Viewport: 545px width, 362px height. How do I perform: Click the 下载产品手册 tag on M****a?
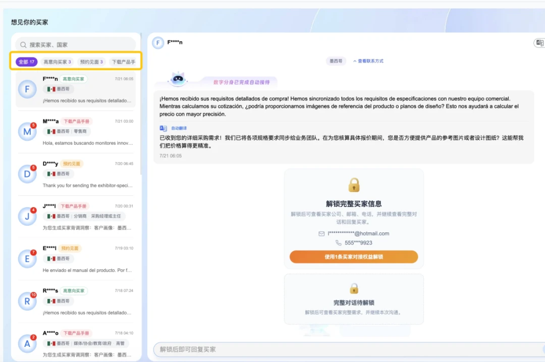pos(77,121)
